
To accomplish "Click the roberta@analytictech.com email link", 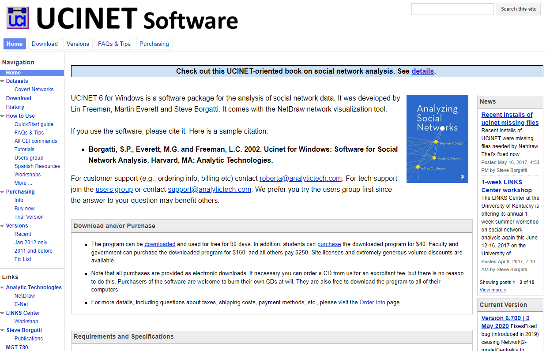I will click(301, 179).
